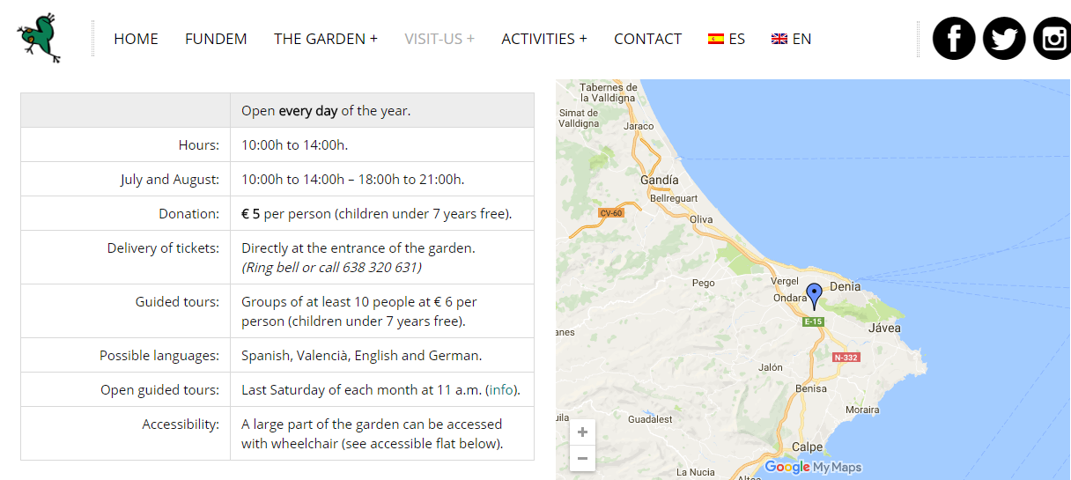The image size is (1071, 480).
Task: Zoom out on the map
Action: click(x=582, y=458)
